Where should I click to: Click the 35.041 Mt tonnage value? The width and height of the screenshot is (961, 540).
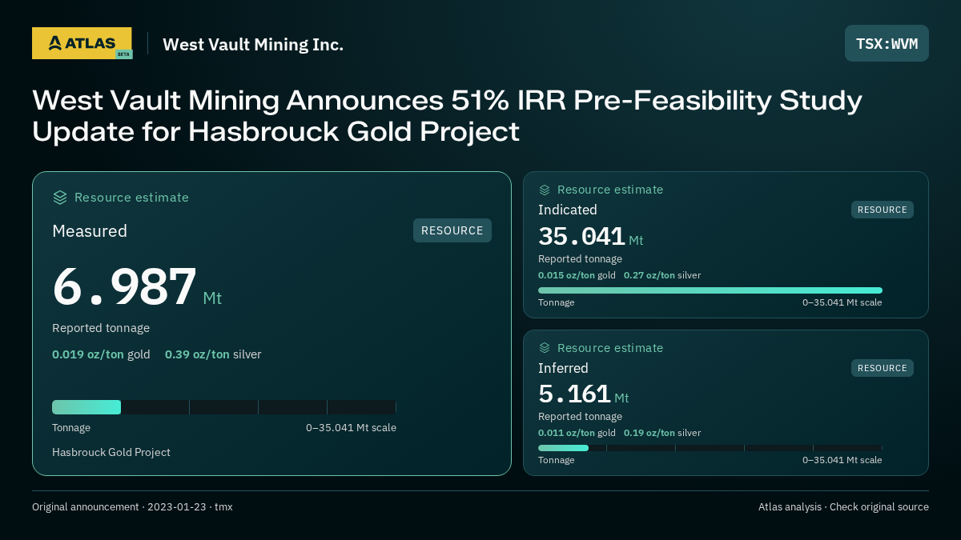[591, 238]
